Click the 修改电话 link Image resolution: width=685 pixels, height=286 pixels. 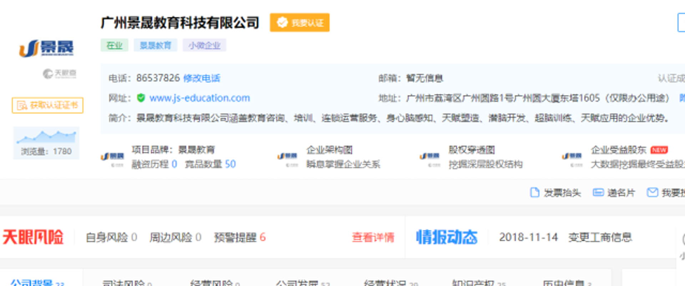[x=202, y=78]
